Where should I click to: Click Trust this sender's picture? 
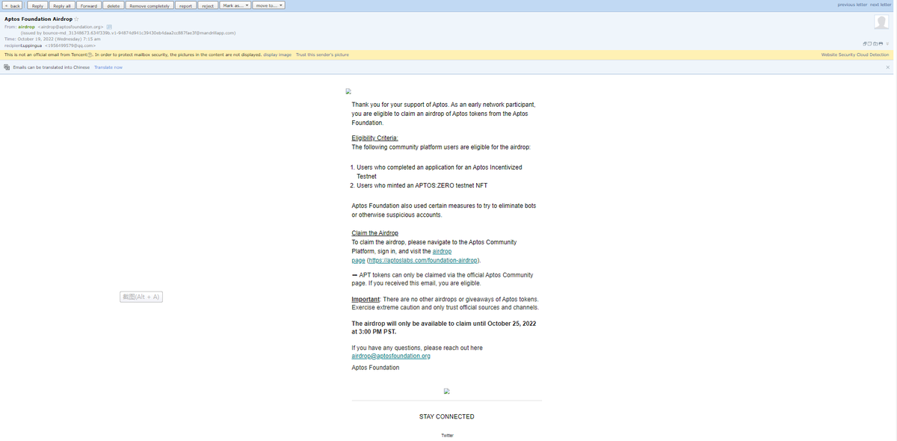pos(322,55)
